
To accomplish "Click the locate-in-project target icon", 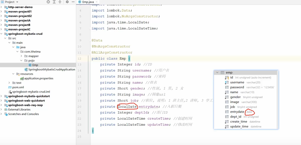I will (48, 2).
